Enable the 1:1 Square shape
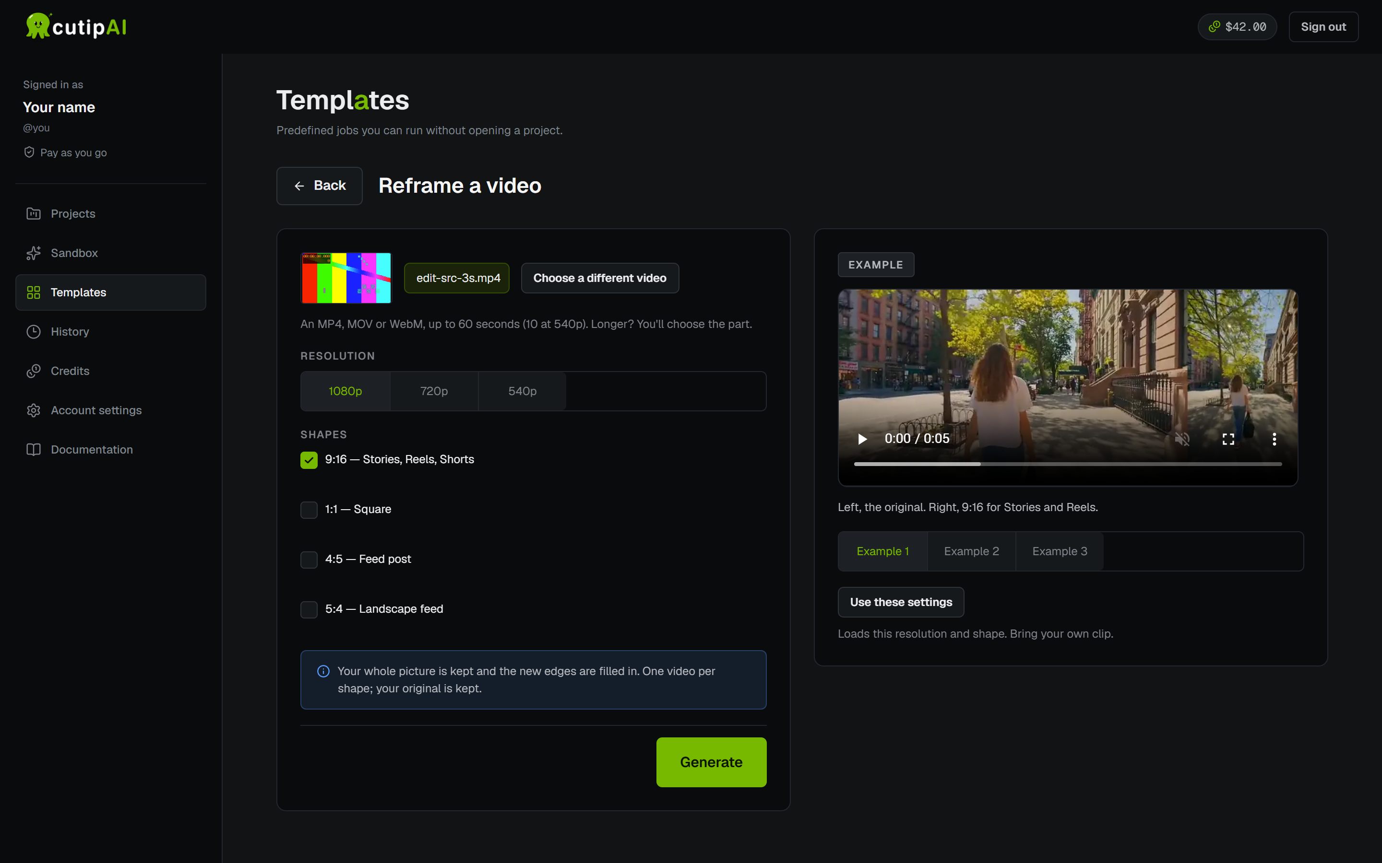This screenshot has height=863, width=1382. pos(309,510)
